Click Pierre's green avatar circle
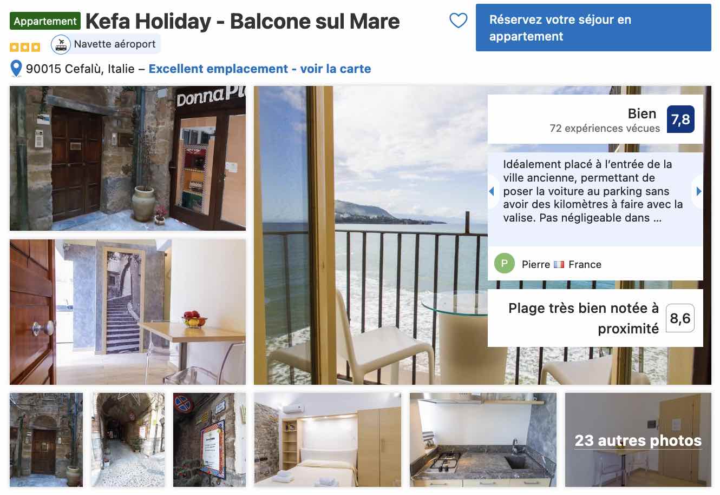 click(504, 264)
